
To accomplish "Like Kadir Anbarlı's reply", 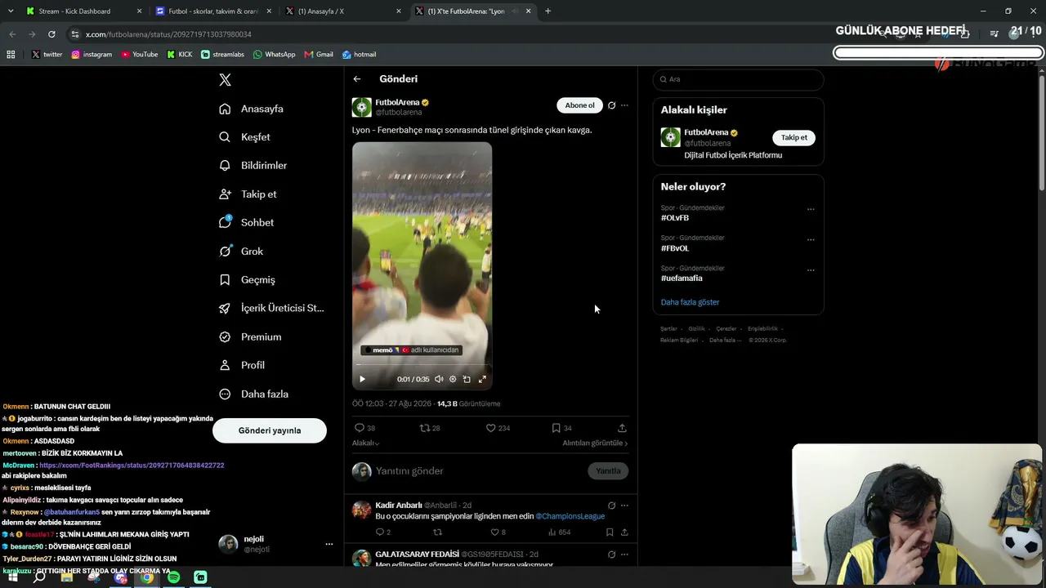I will click(494, 532).
